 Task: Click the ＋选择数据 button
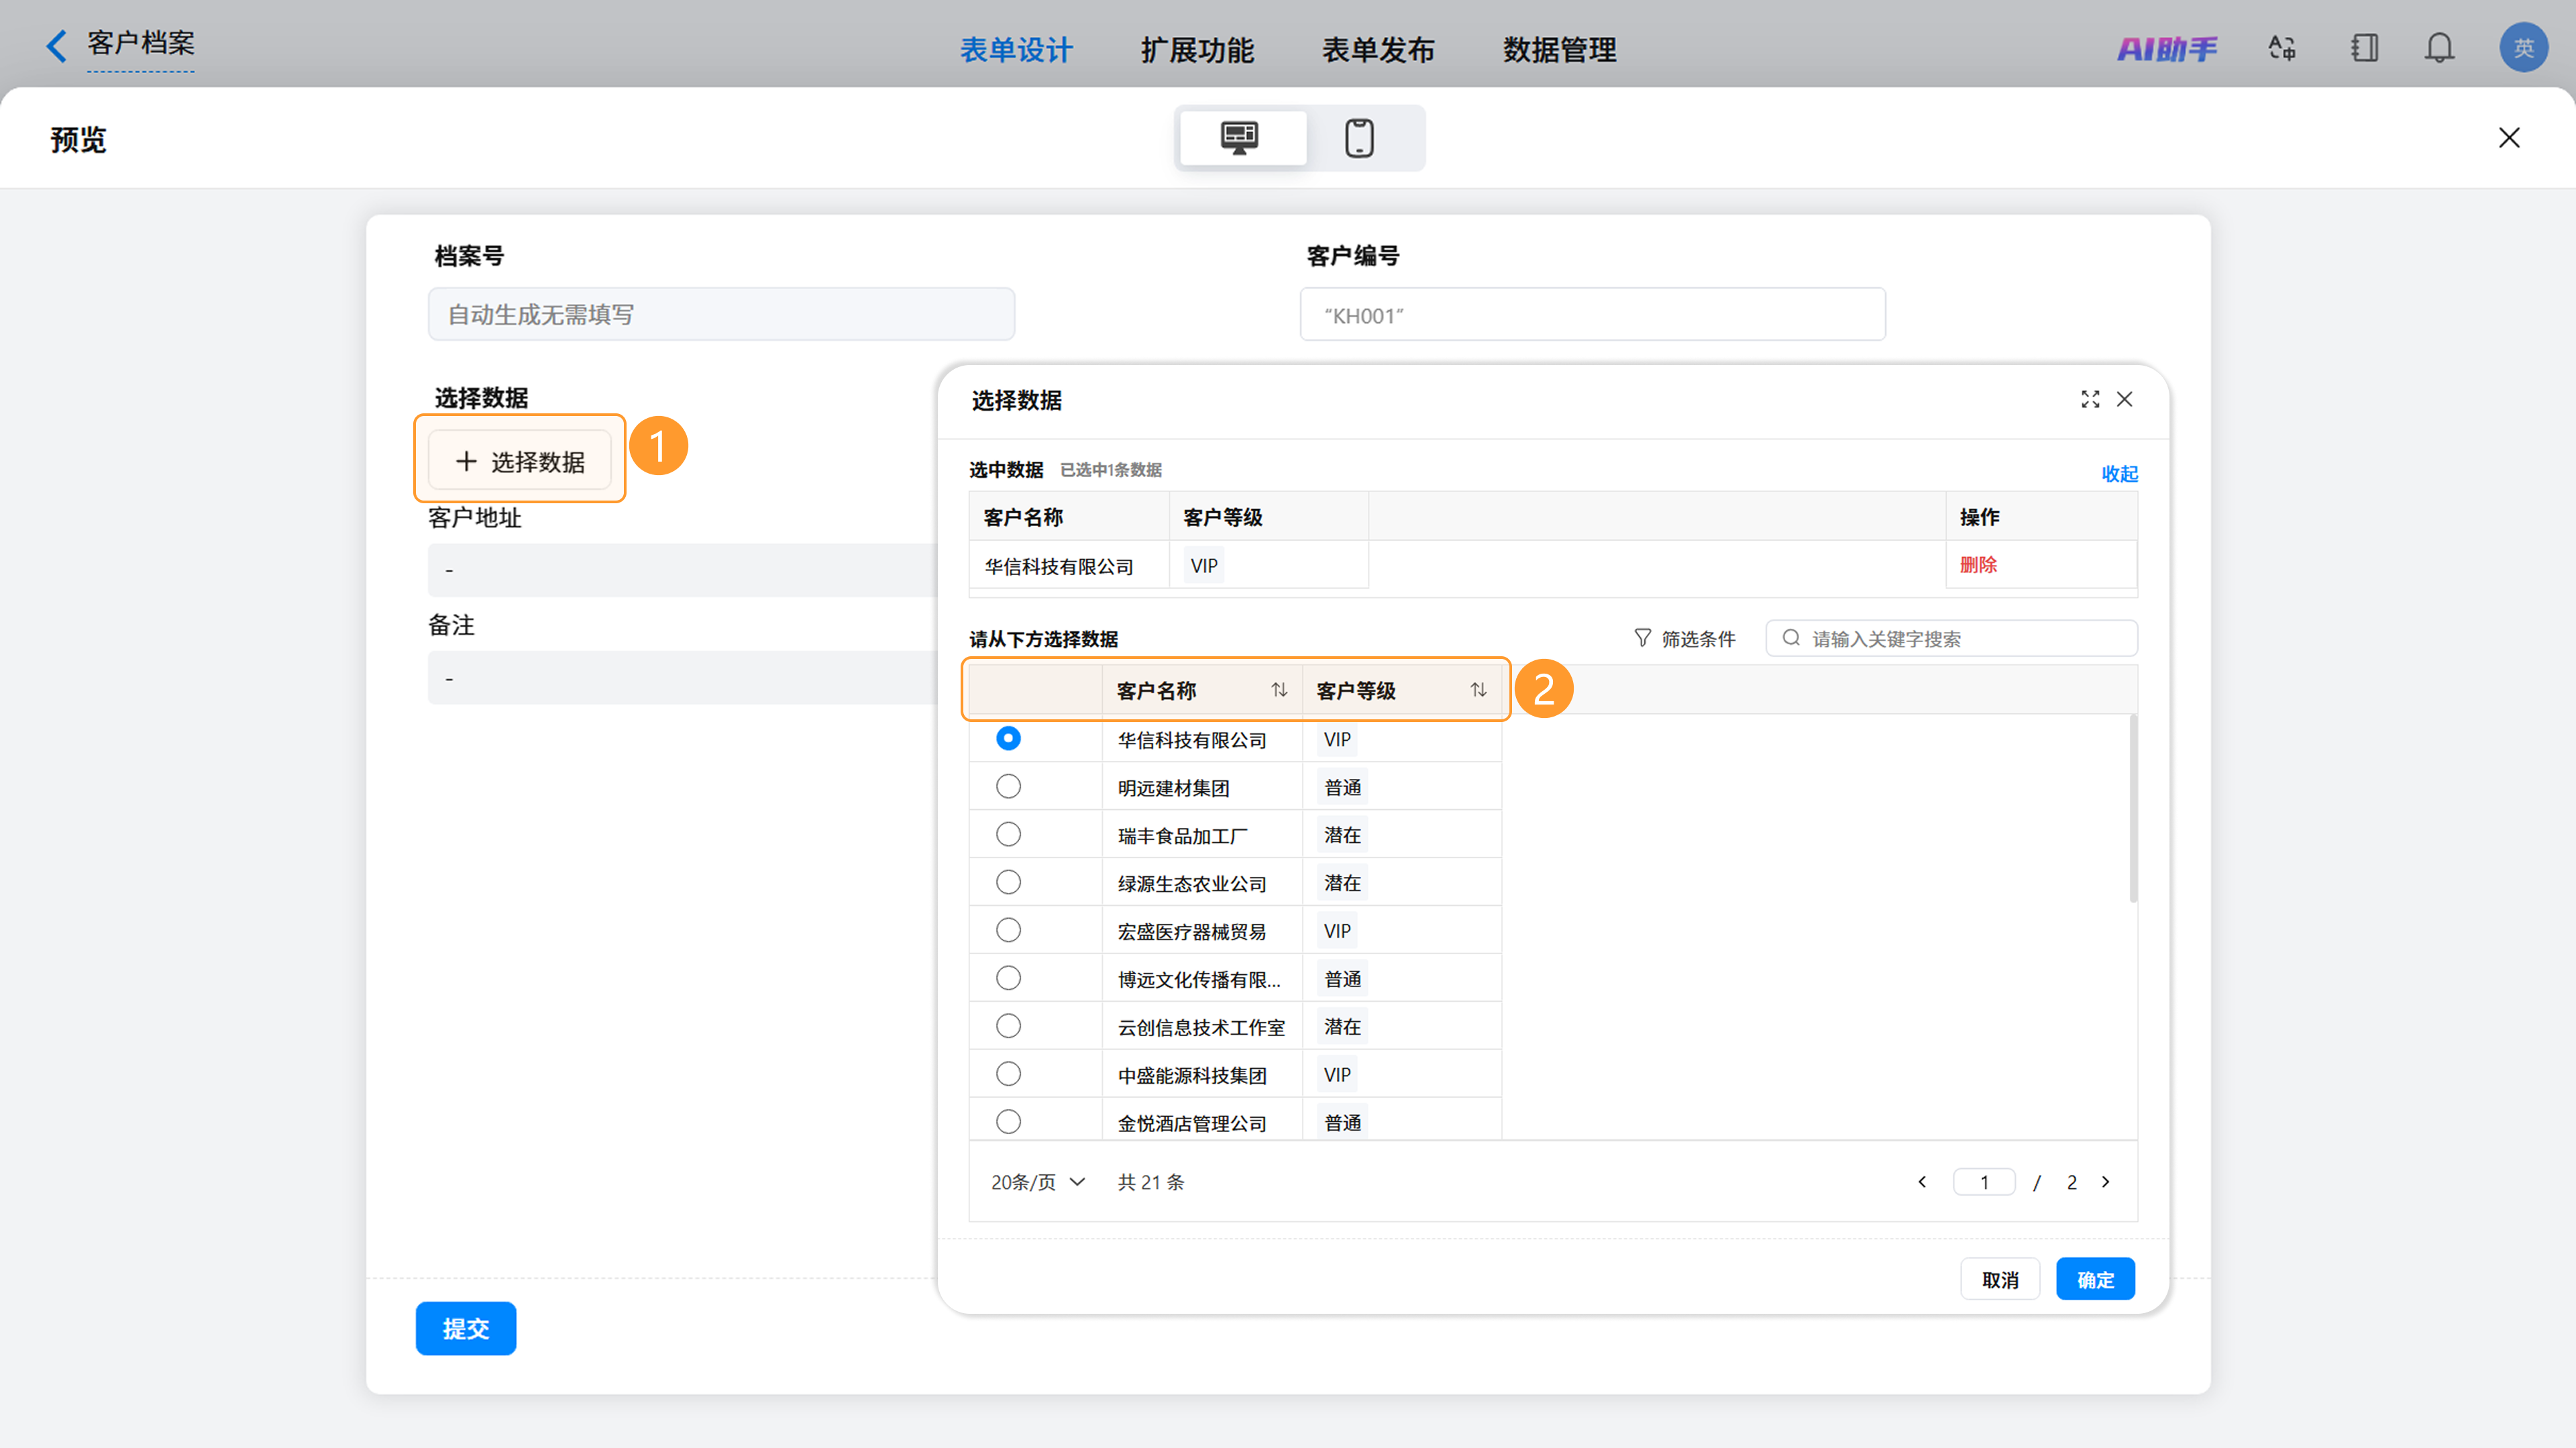pos(520,461)
